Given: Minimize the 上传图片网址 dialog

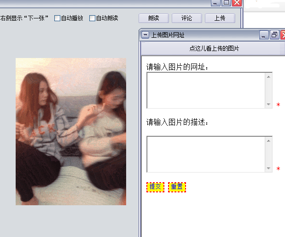Looking at the screenshot, I should coord(264,35).
